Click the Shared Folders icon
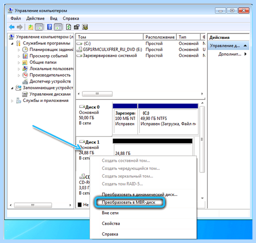Screen dimensions: 256x243 click(x=25, y=62)
